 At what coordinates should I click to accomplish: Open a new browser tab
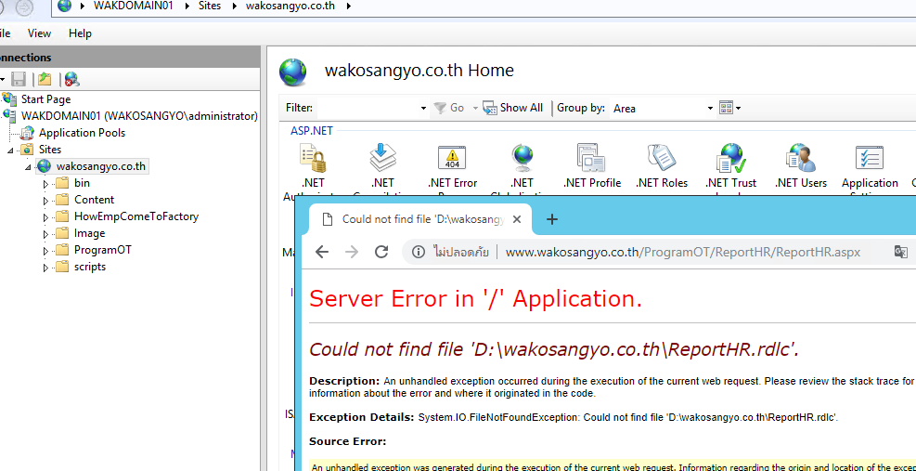click(x=552, y=219)
